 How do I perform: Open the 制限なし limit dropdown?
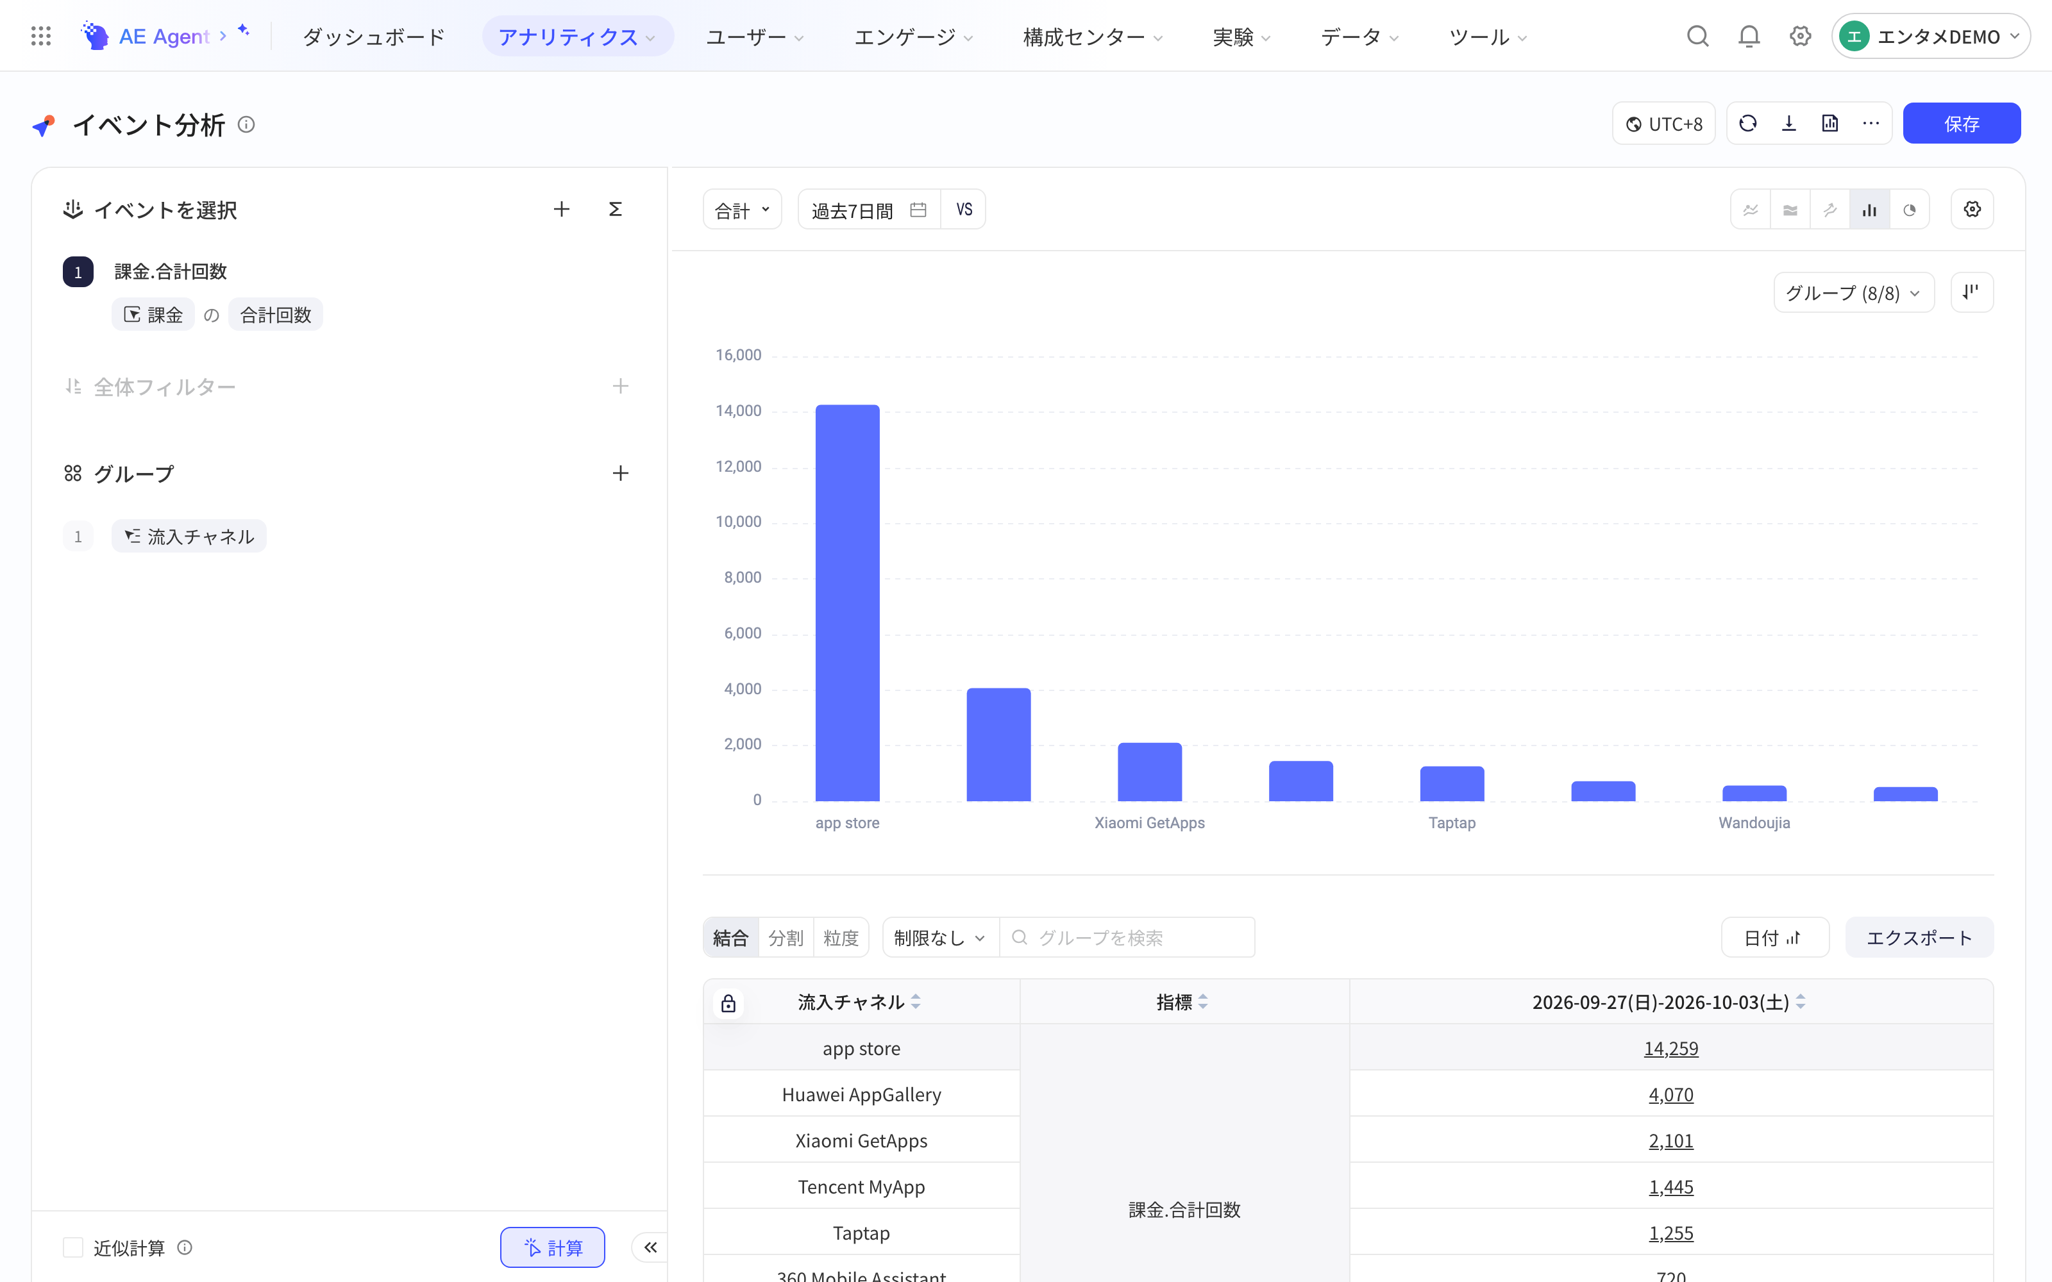click(x=940, y=938)
